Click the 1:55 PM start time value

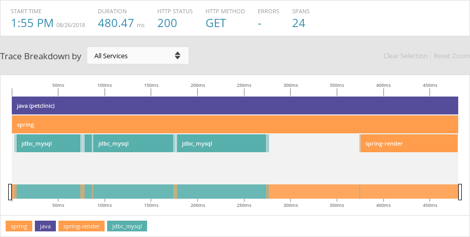32,23
